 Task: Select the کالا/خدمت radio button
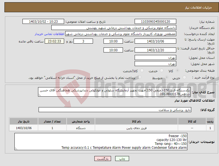[142, 71]
